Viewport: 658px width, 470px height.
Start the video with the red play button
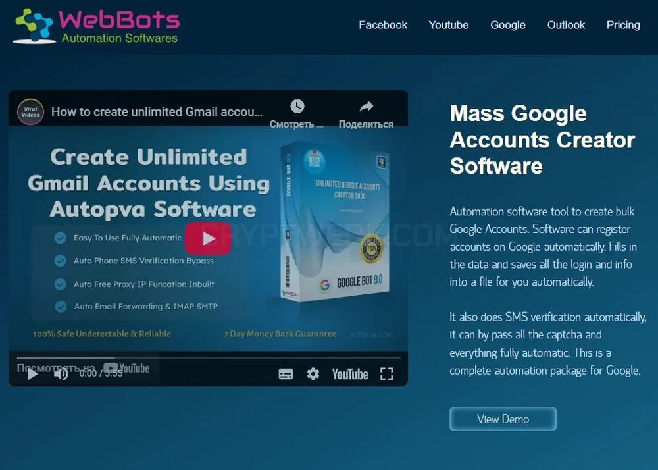tap(208, 238)
